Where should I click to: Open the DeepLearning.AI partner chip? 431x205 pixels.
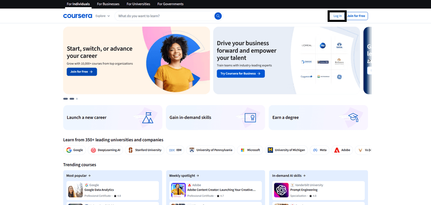click(105, 150)
